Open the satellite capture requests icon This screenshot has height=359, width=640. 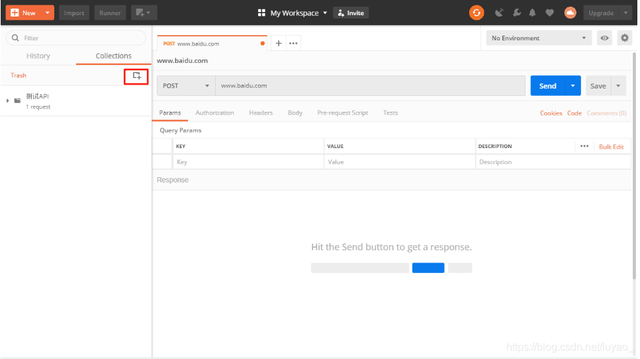(499, 13)
